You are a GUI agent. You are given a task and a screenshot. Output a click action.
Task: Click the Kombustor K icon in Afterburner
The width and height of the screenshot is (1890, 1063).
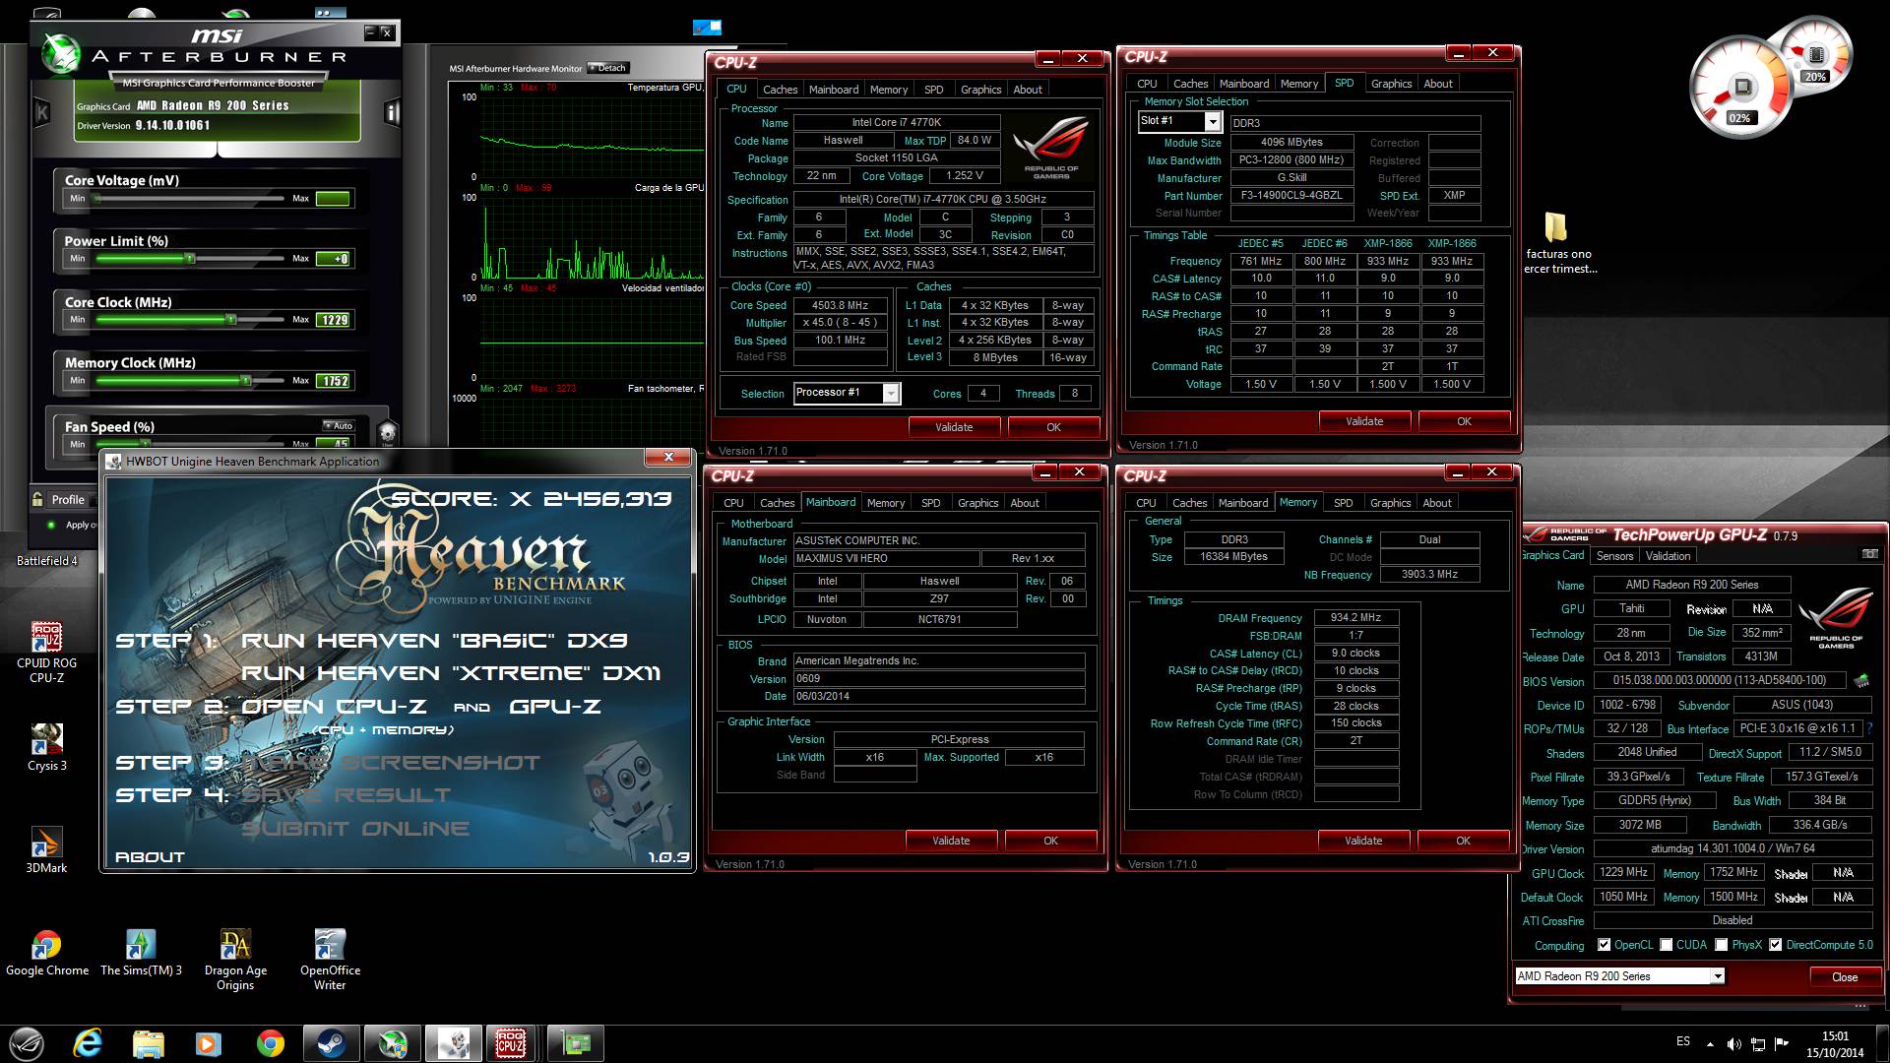(x=42, y=112)
